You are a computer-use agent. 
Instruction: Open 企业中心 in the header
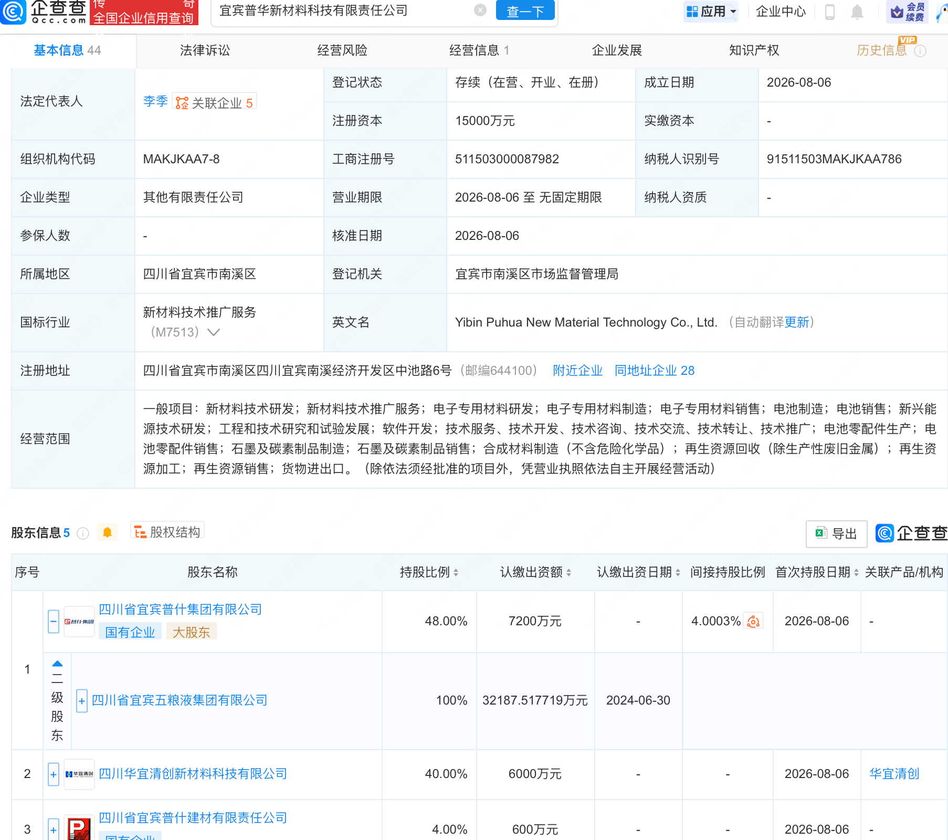pyautogui.click(x=781, y=12)
